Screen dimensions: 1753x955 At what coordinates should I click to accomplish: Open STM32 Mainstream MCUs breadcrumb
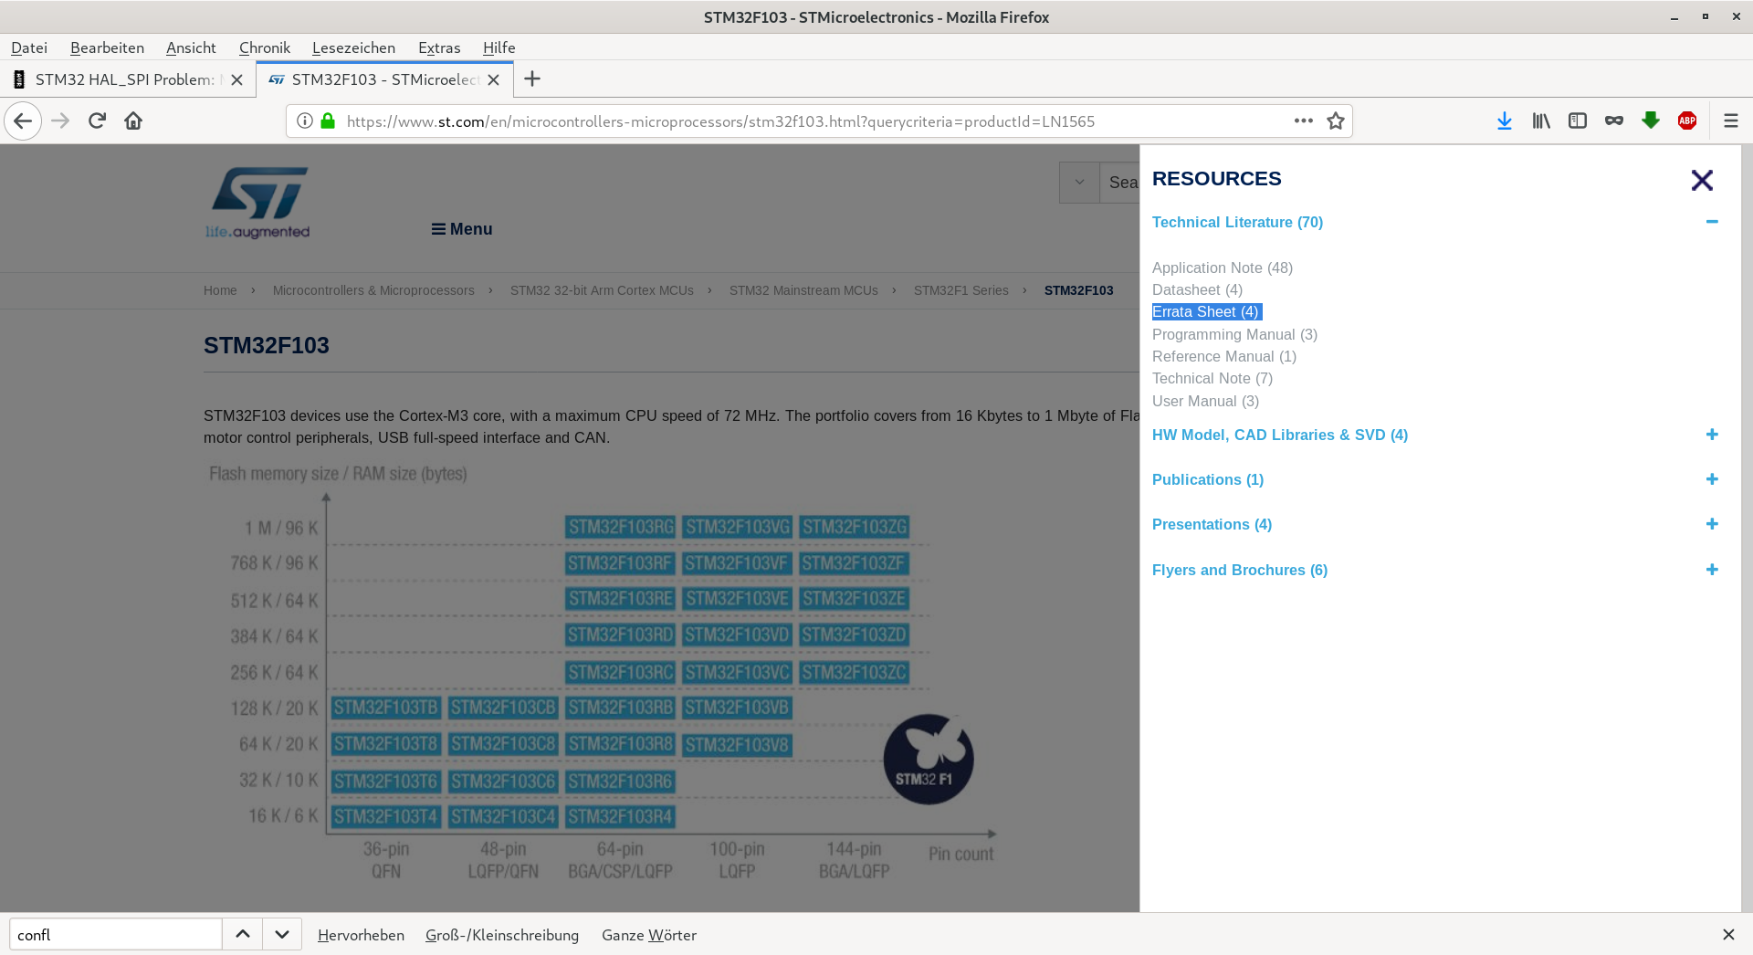click(x=803, y=290)
